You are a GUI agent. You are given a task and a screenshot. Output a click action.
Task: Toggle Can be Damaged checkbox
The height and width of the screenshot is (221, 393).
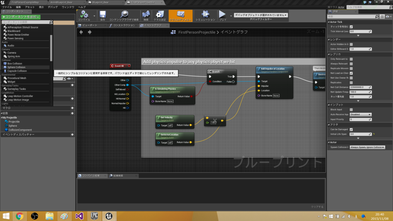tap(351, 130)
